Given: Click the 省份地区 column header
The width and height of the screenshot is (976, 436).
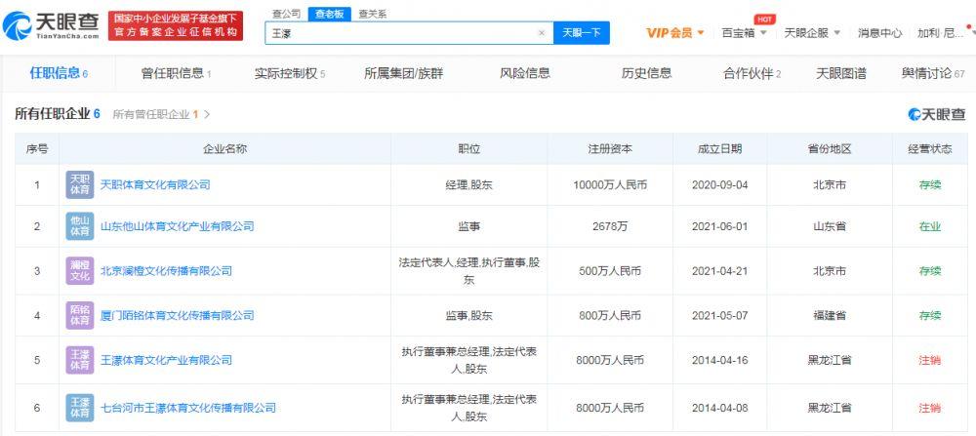Looking at the screenshot, I should point(829,149).
